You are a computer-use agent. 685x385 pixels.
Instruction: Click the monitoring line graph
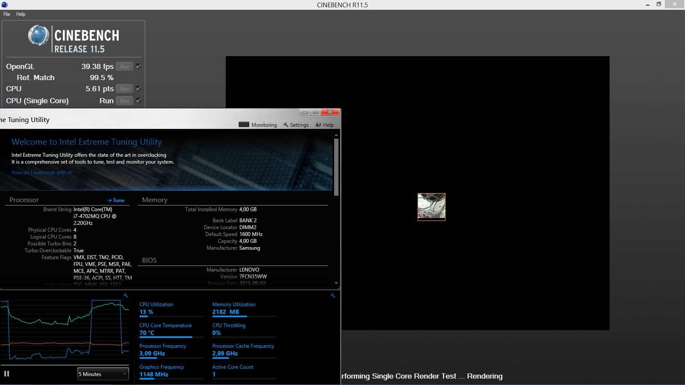(65, 329)
